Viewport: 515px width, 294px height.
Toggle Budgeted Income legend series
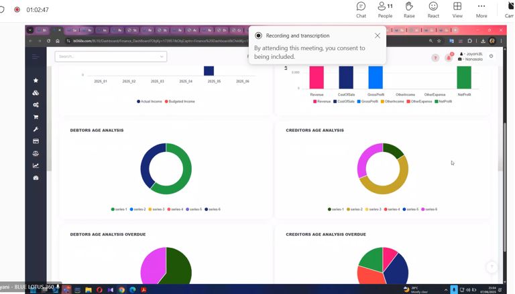point(180,101)
